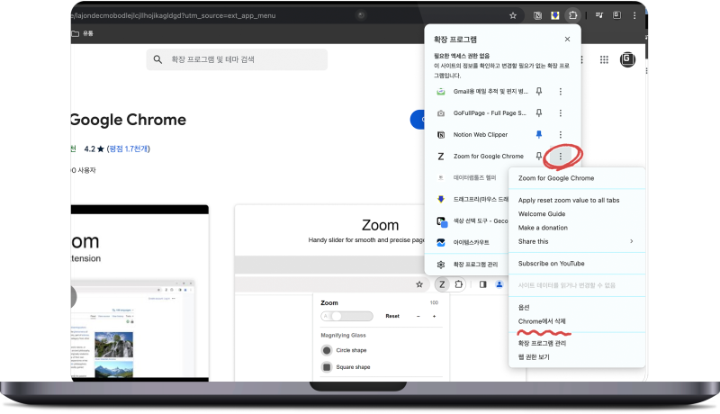Click the minus zoom button in preview

[x=418, y=316]
